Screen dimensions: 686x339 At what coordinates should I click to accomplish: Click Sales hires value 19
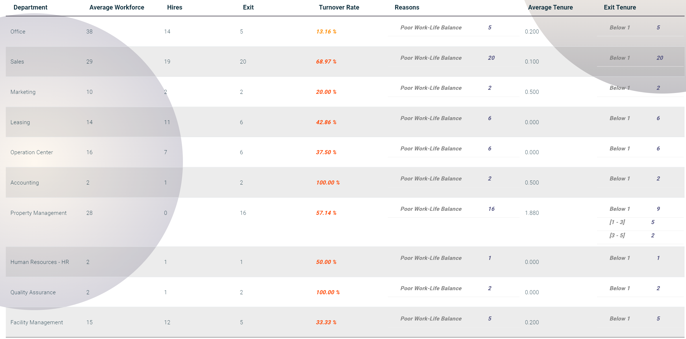tap(167, 62)
